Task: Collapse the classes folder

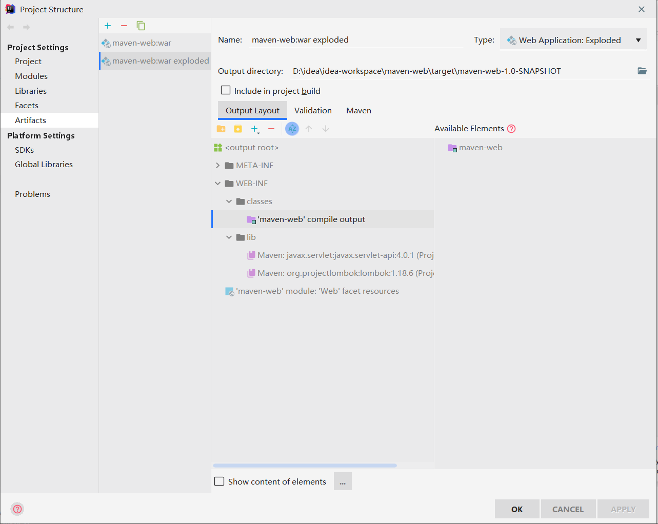Action: coord(229,201)
